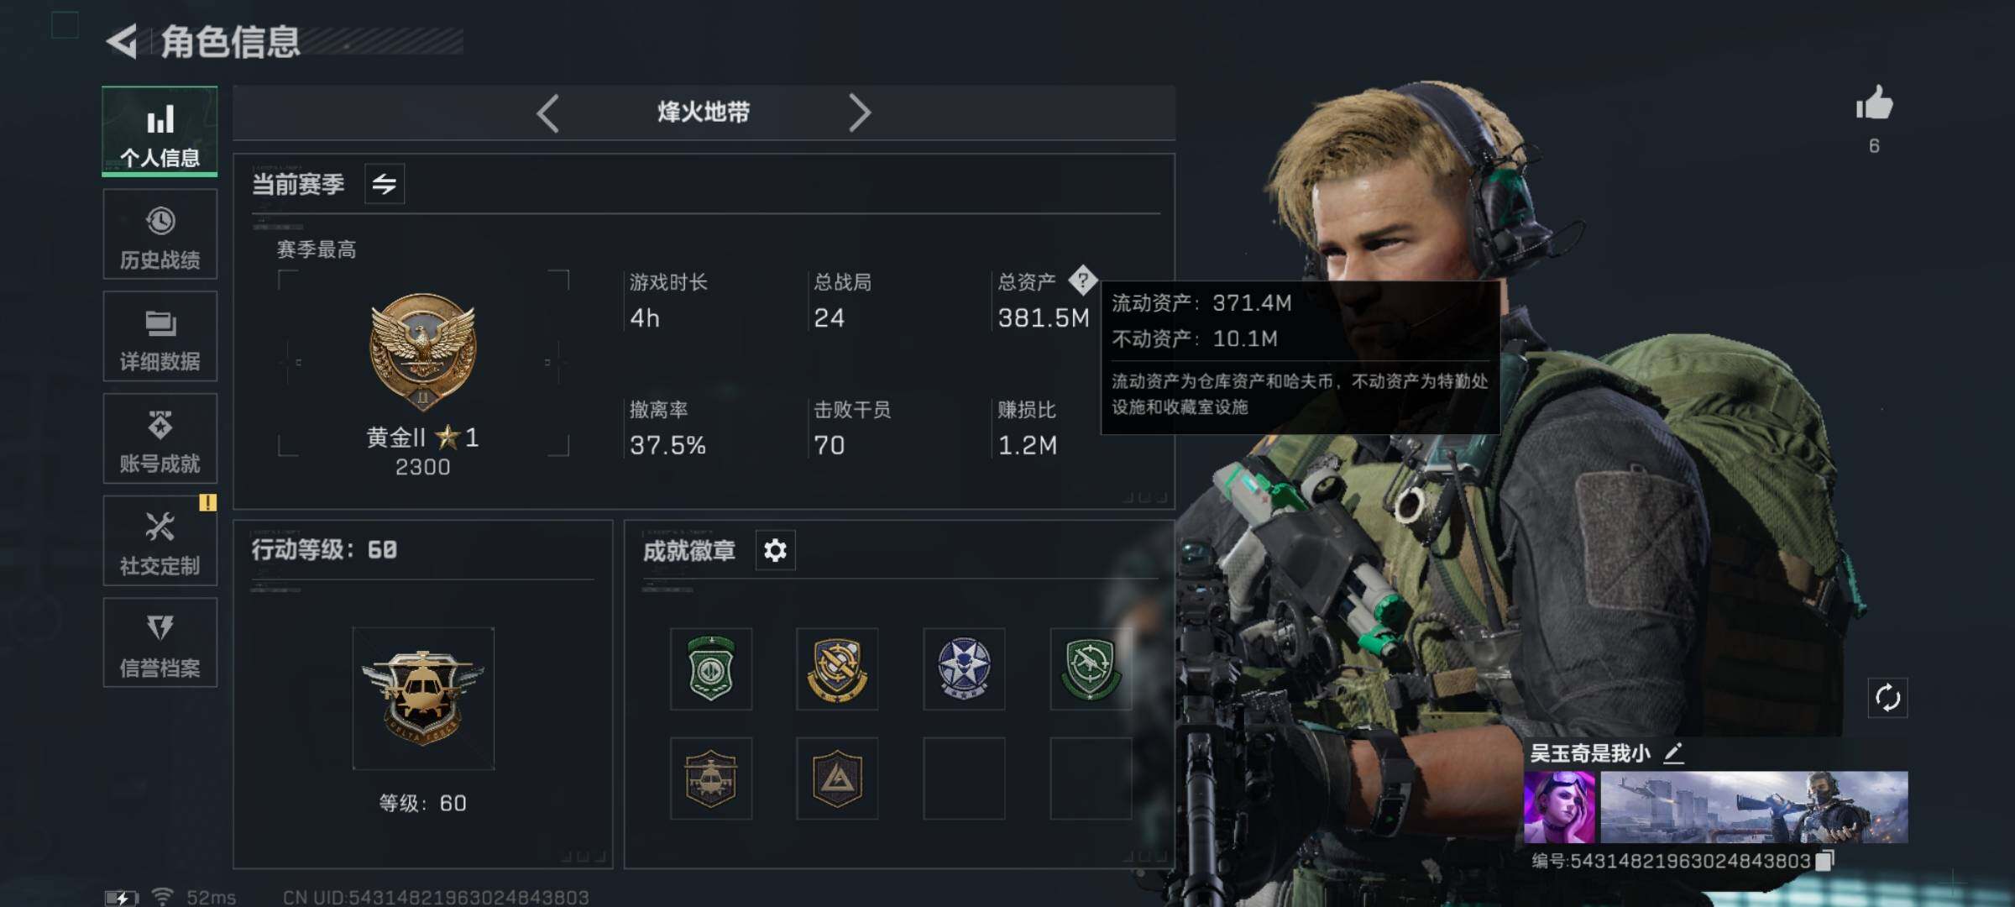Open the 详细数据 tab
The image size is (2015, 907).
[160, 337]
